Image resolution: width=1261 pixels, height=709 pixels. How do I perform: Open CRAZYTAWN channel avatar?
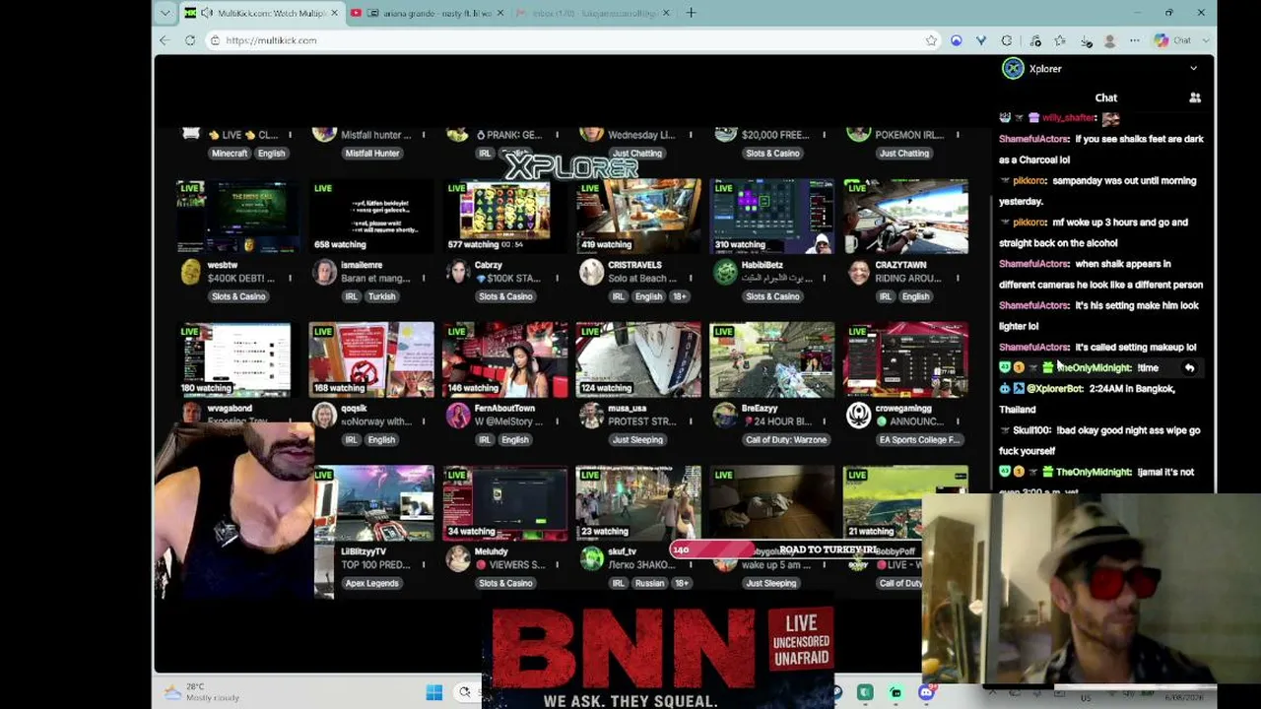pos(858,272)
